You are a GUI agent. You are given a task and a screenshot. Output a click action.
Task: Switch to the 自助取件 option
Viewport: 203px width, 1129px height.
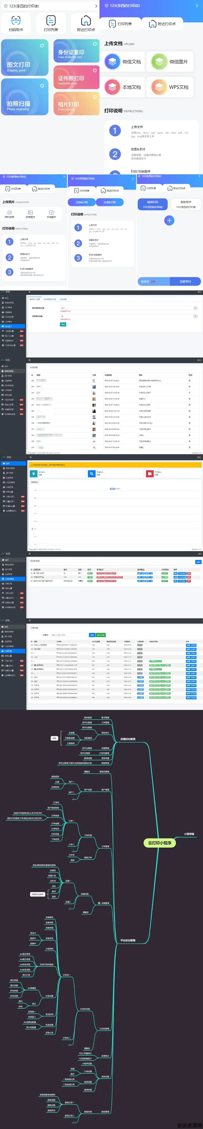tap(185, 204)
